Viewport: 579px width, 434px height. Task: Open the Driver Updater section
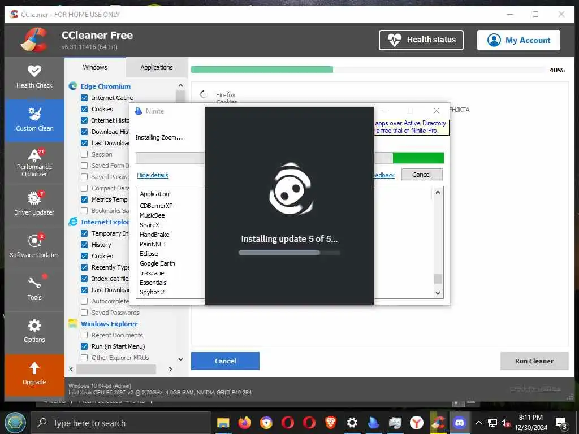[x=34, y=204]
